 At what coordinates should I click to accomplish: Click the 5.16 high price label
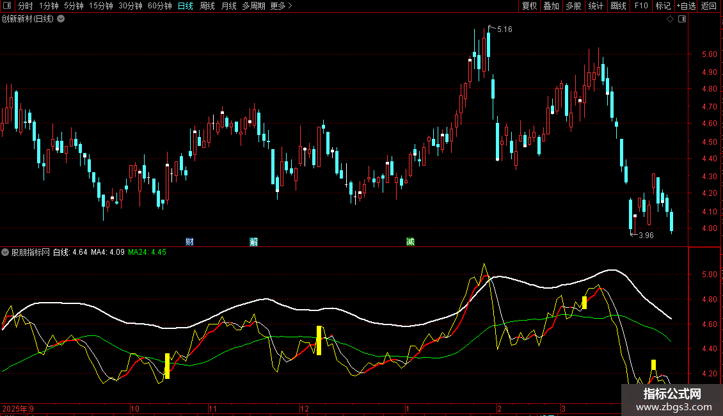[x=504, y=29]
